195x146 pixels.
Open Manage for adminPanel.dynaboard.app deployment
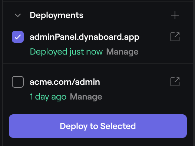(x=122, y=52)
